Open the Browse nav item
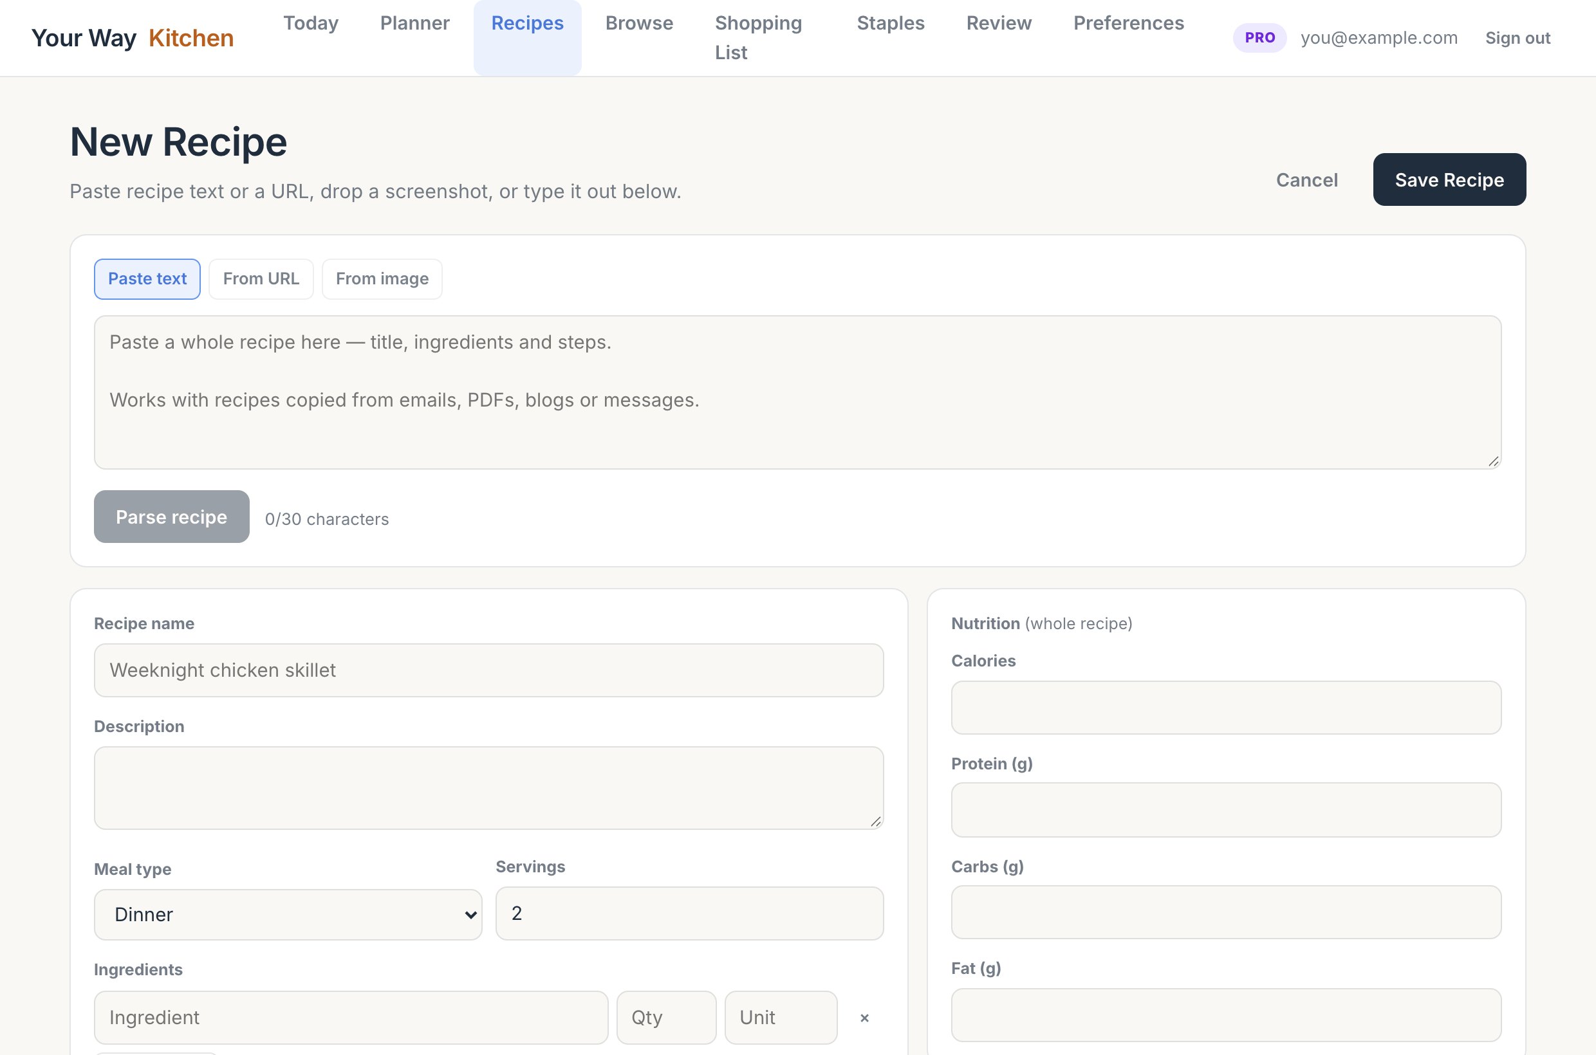This screenshot has height=1055, width=1596. tap(640, 24)
